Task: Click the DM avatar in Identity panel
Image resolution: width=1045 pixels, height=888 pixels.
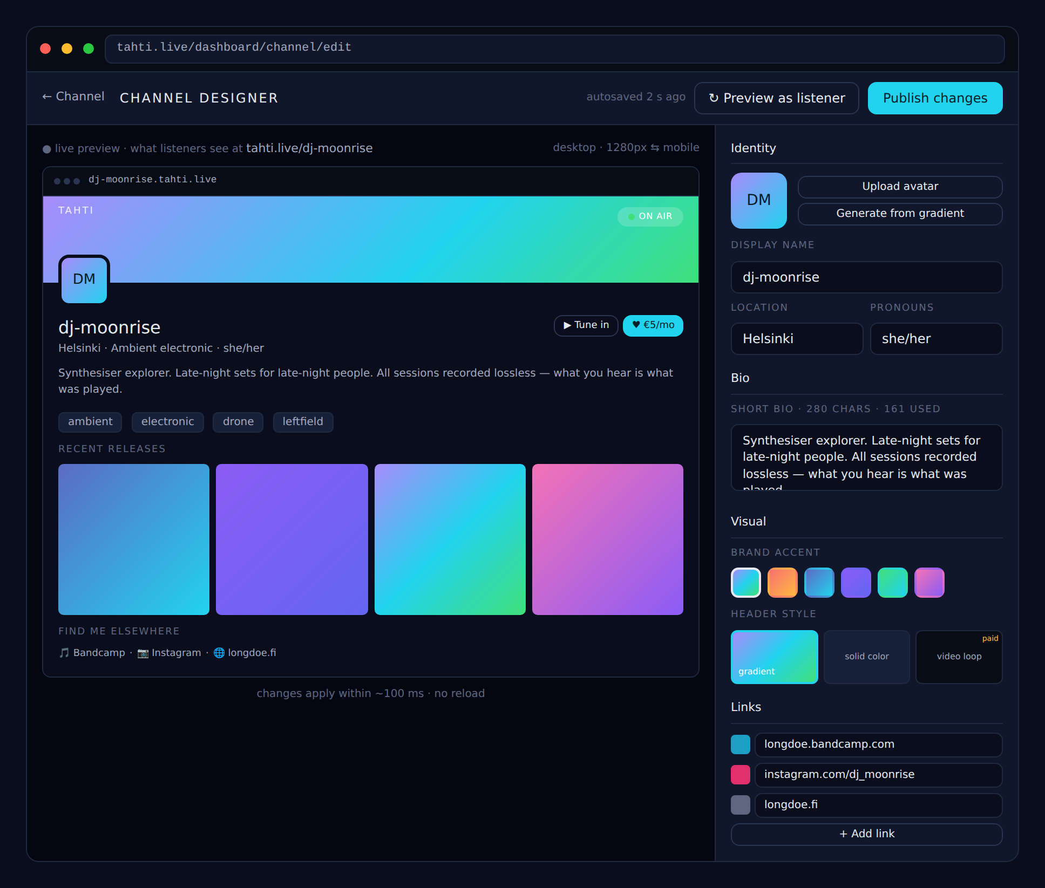Action: (758, 200)
